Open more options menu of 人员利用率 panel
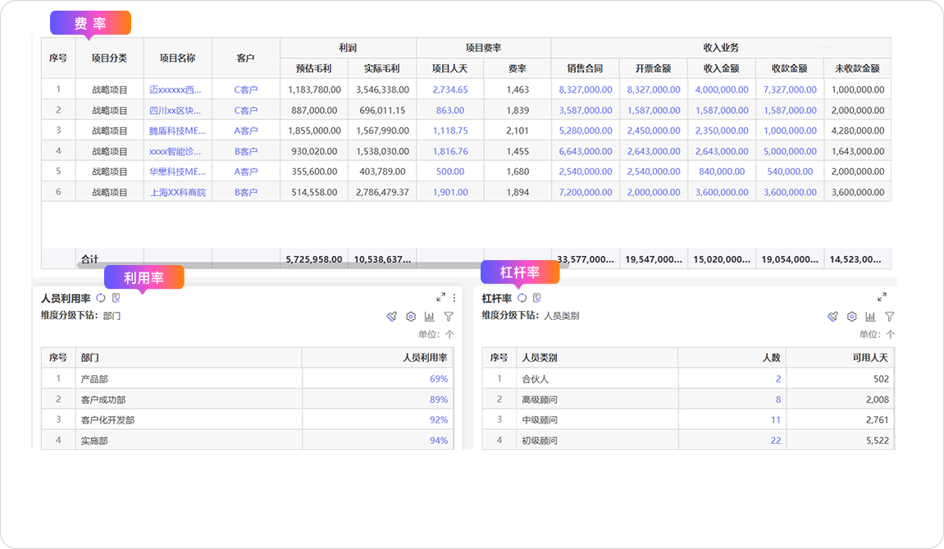 point(454,298)
